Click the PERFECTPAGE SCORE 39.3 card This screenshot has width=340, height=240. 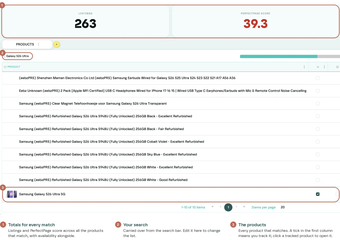pos(256,21)
